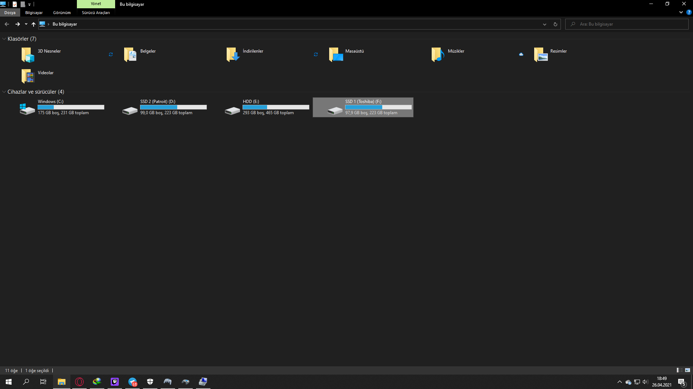Open the Görünüm ribbon tab

click(62, 13)
